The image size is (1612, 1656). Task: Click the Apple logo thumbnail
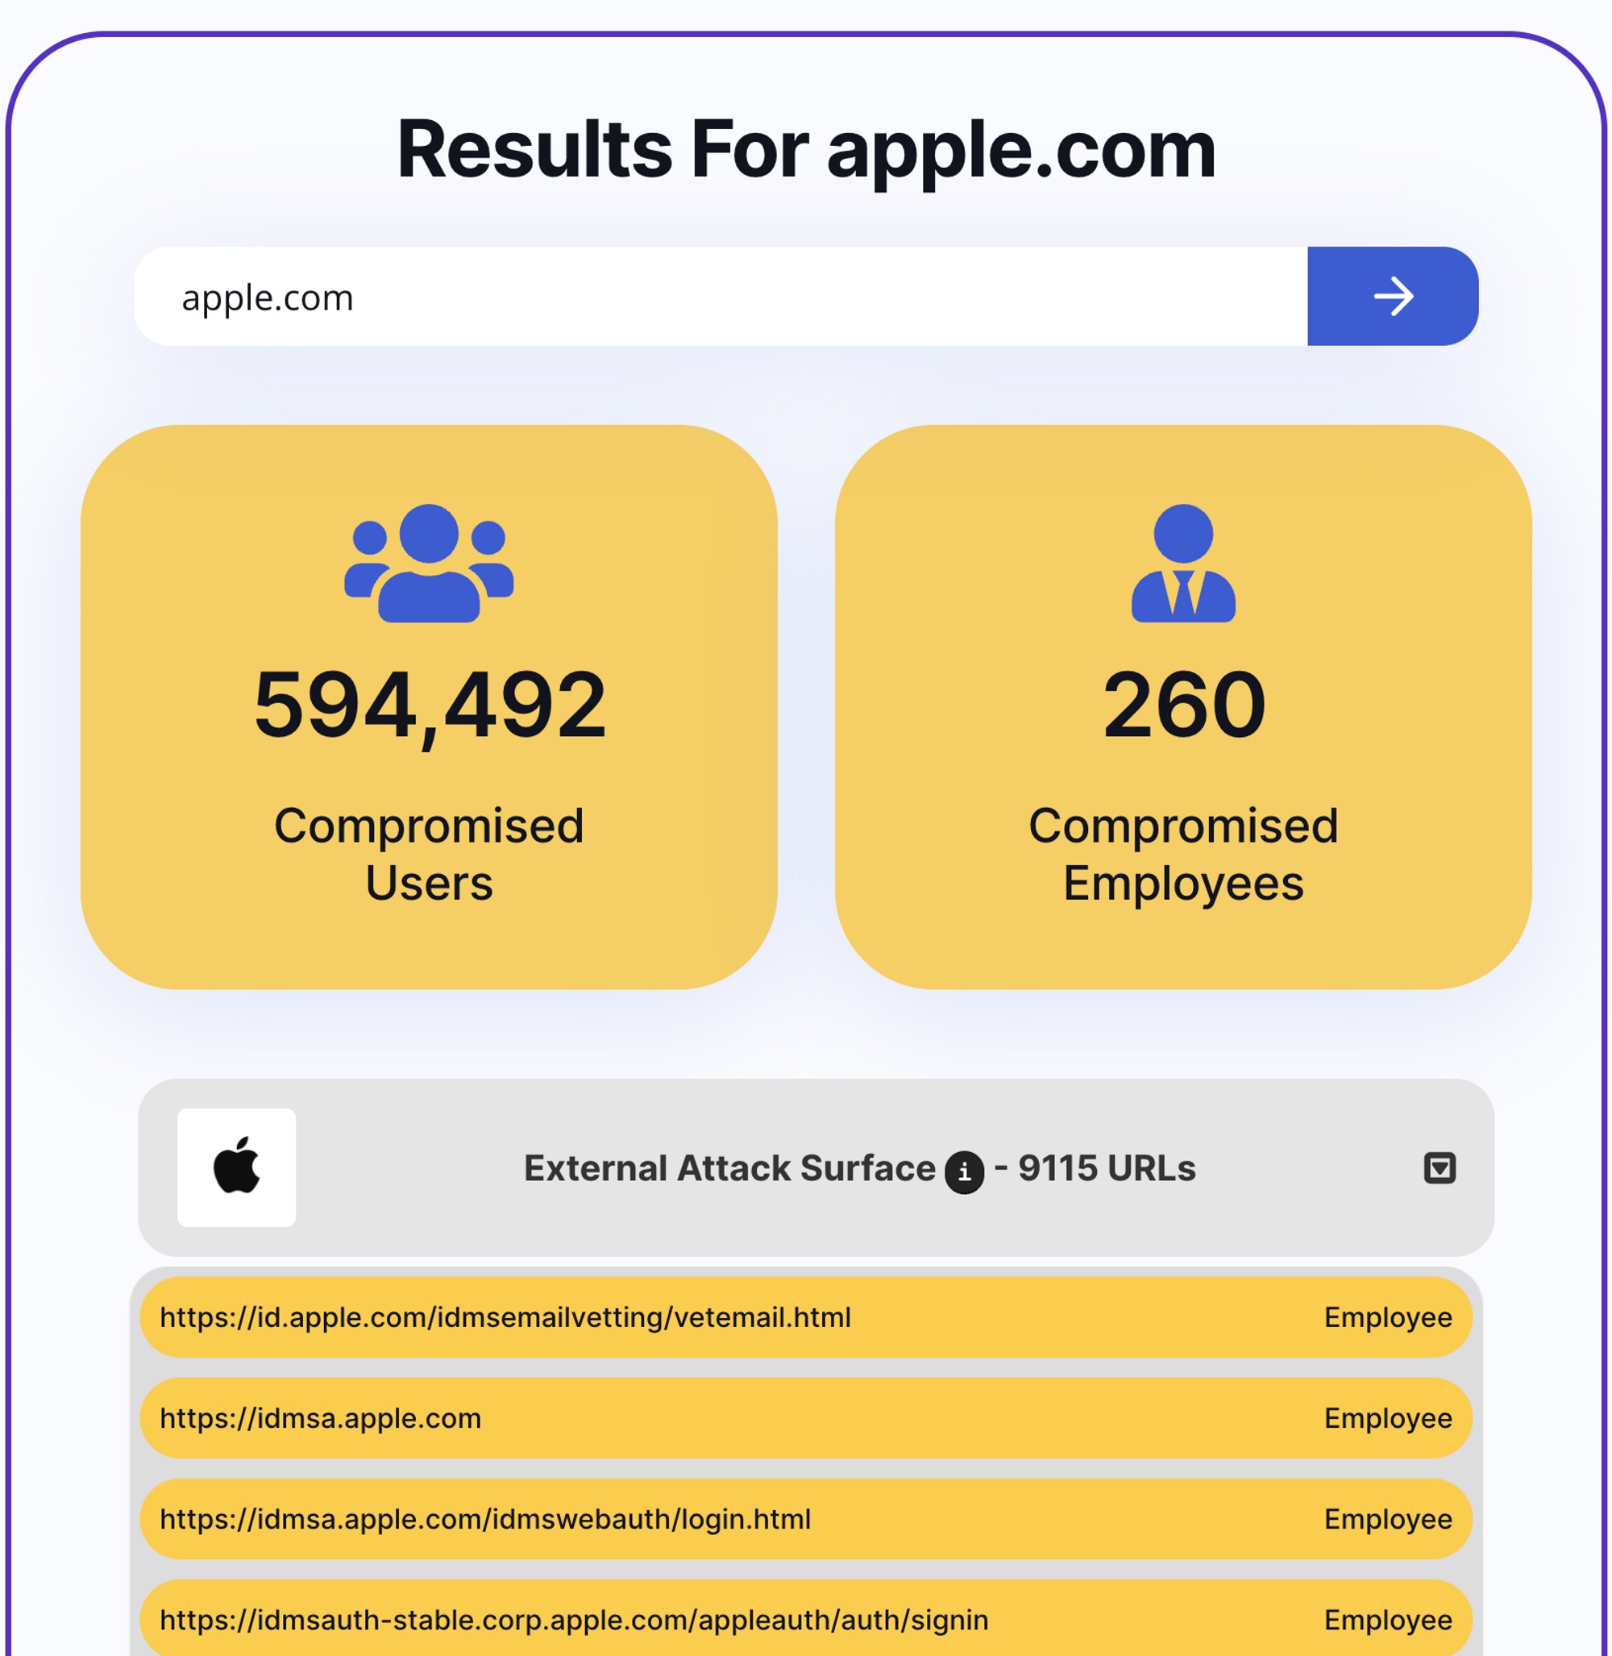[x=237, y=1167]
